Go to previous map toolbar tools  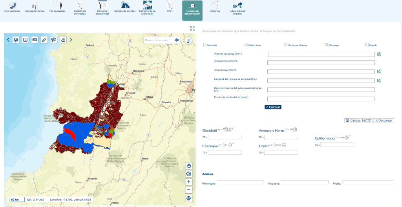[8, 40]
